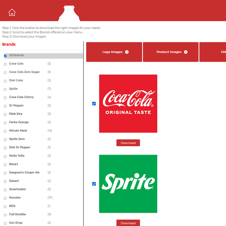Enable the Coca-Cola brand checkbox
This screenshot has width=226, height=226.
(5, 64)
